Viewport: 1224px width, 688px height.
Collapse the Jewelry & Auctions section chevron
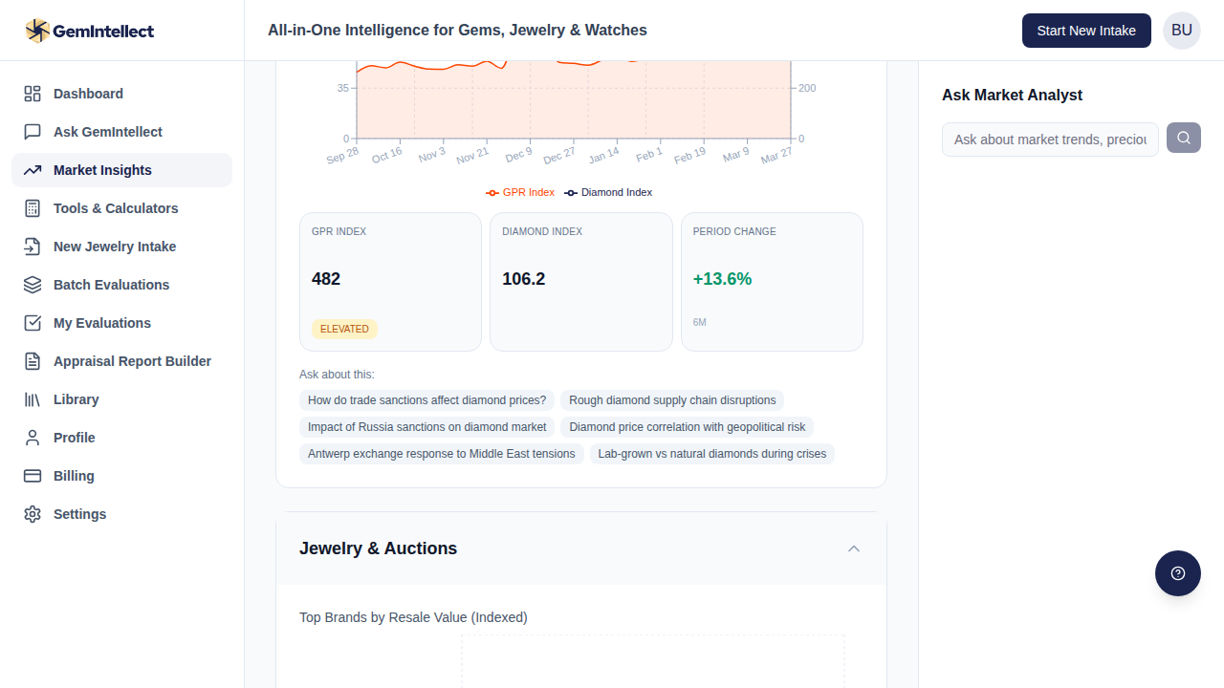tap(854, 548)
